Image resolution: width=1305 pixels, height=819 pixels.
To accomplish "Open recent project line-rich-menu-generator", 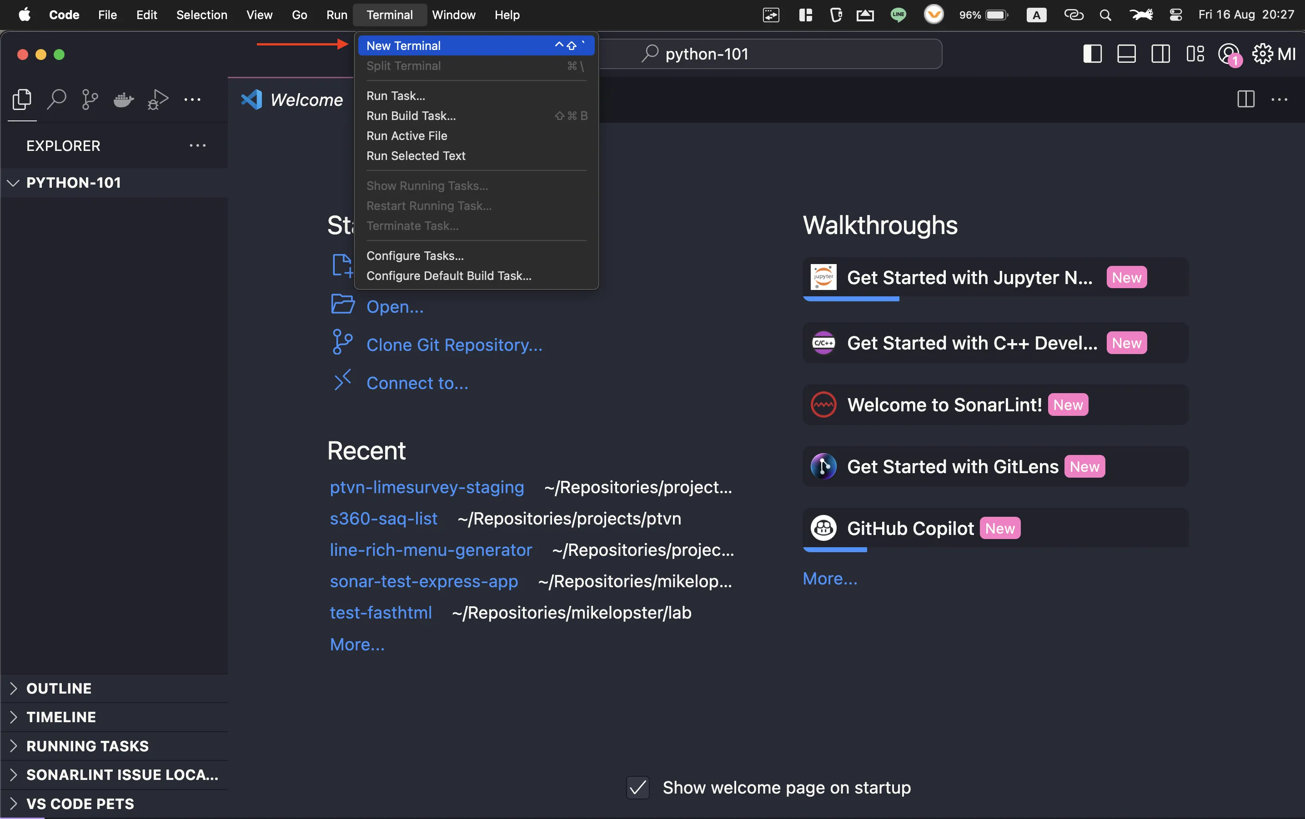I will click(x=431, y=550).
